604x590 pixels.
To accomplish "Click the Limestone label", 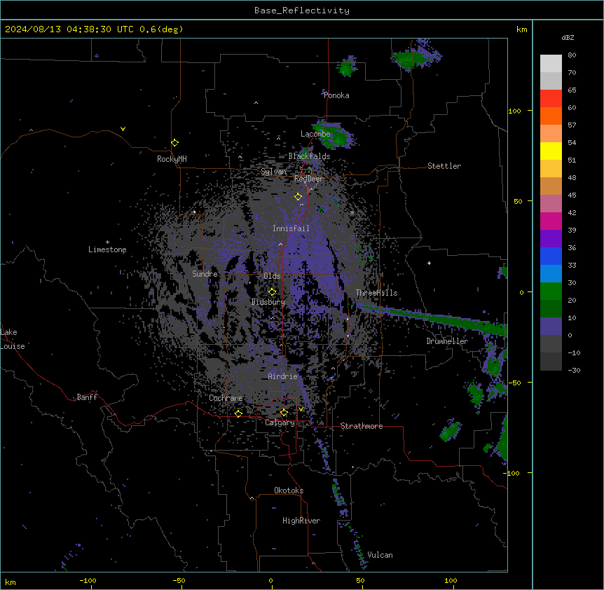I will [107, 249].
